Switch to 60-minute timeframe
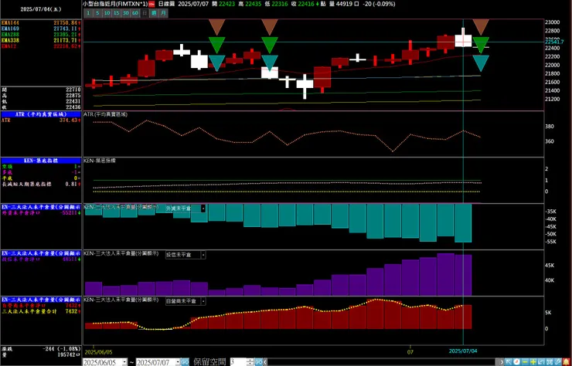Image resolution: width=572 pixels, height=366 pixels. (x=135, y=13)
